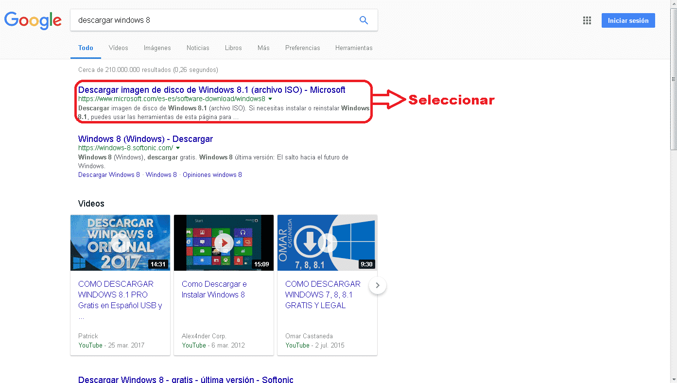Switch to the Imágenes tab

point(157,48)
